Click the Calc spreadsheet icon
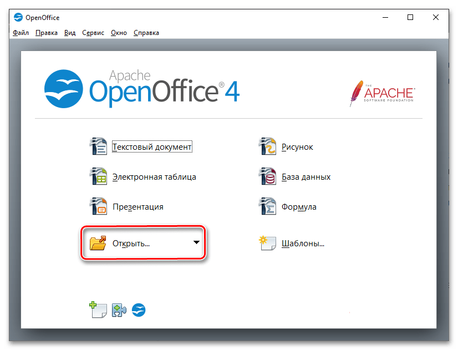Viewport: 458px width, 350px height. (99, 176)
